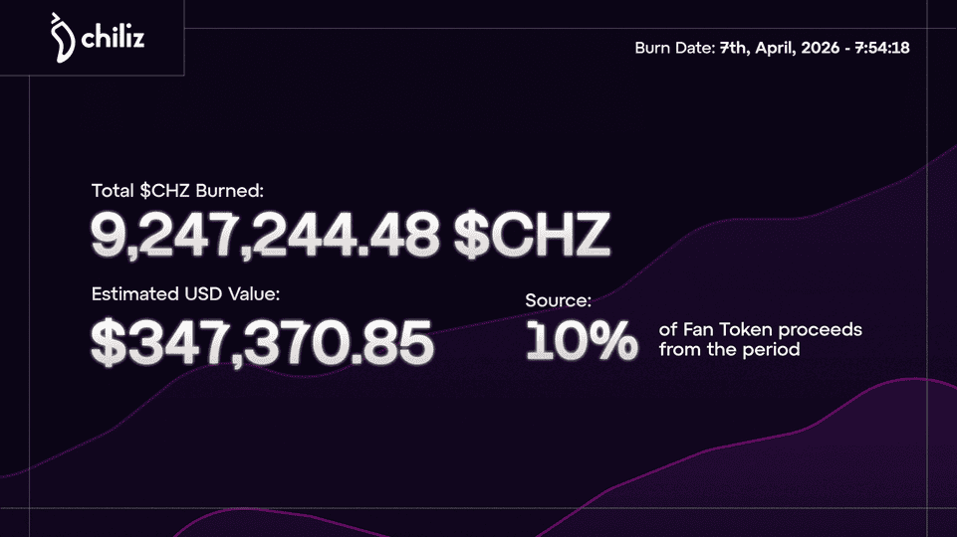The width and height of the screenshot is (957, 537).
Task: Select the "Burn Date:" label
Action: point(674,47)
